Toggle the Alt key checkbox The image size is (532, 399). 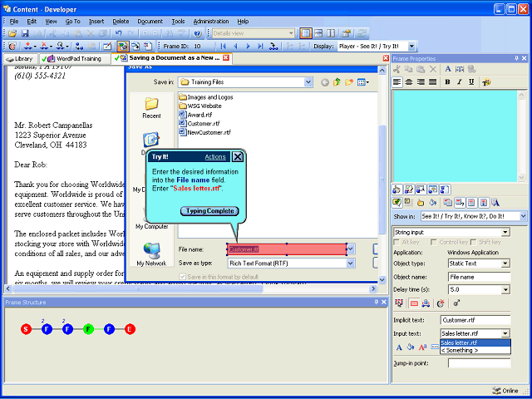click(x=396, y=242)
